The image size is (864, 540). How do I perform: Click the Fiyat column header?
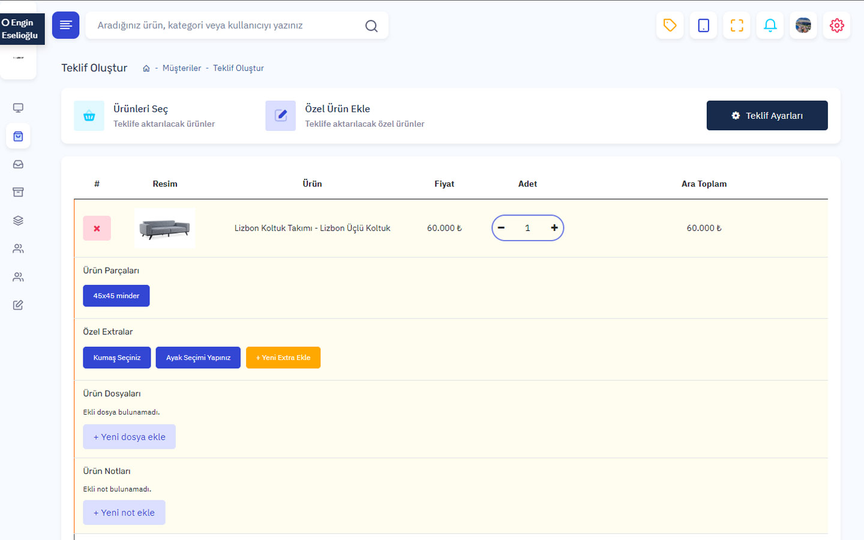pyautogui.click(x=445, y=184)
